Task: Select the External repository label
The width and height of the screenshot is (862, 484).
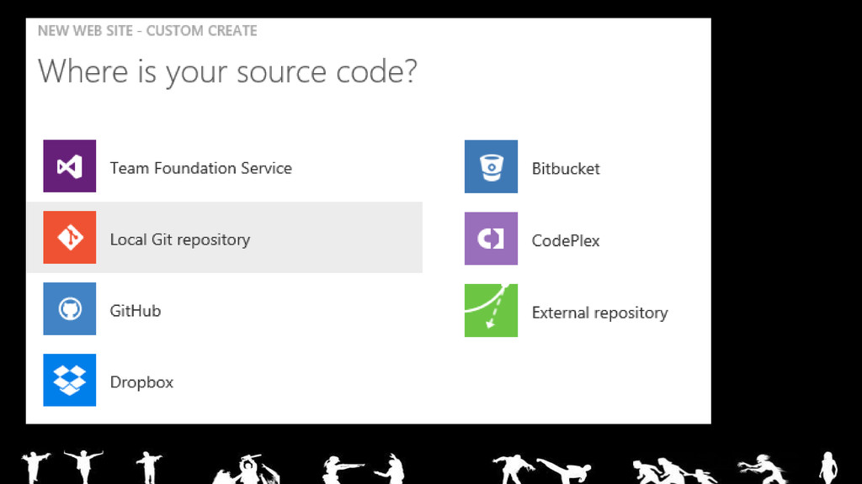Action: tap(599, 313)
